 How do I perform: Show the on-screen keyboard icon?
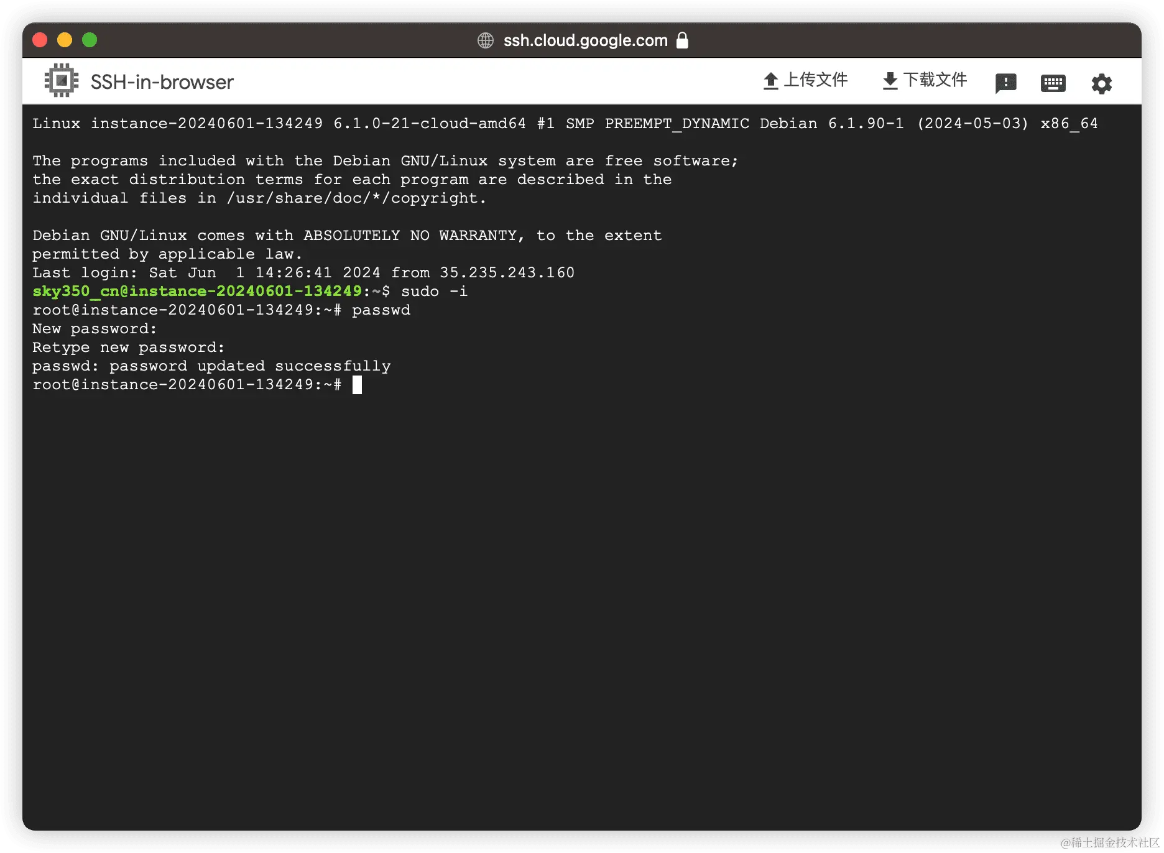point(1053,83)
